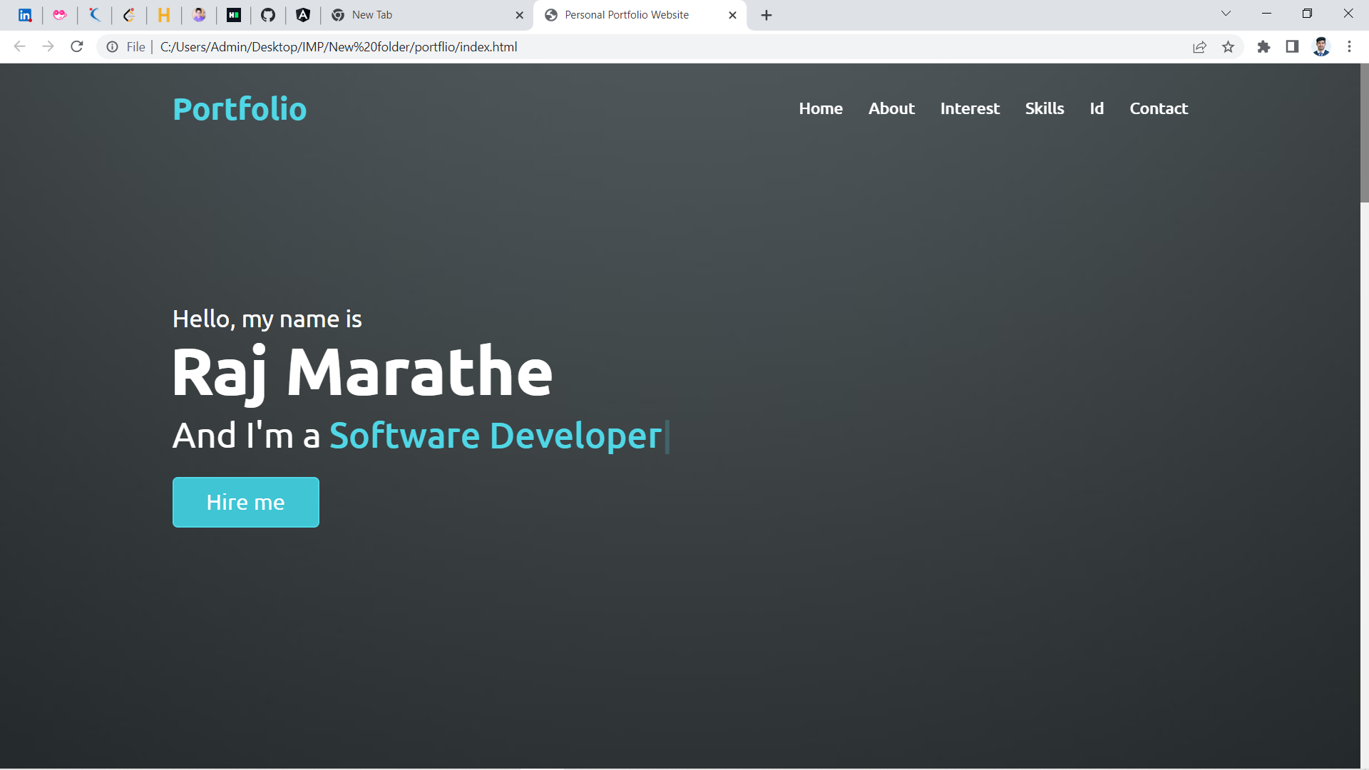The width and height of the screenshot is (1369, 770).
Task: Select the Personal Portfolio Website tab
Action: tap(640, 15)
